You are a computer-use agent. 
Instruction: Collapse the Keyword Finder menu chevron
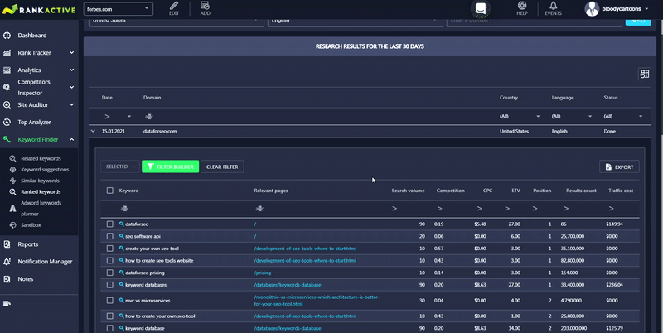coord(71,139)
